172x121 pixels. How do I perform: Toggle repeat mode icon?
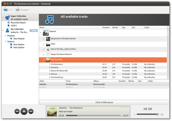tap(150, 109)
